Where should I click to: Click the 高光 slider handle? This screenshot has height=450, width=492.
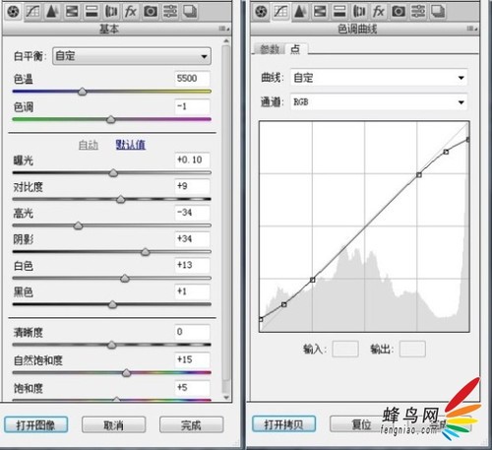[x=78, y=225]
